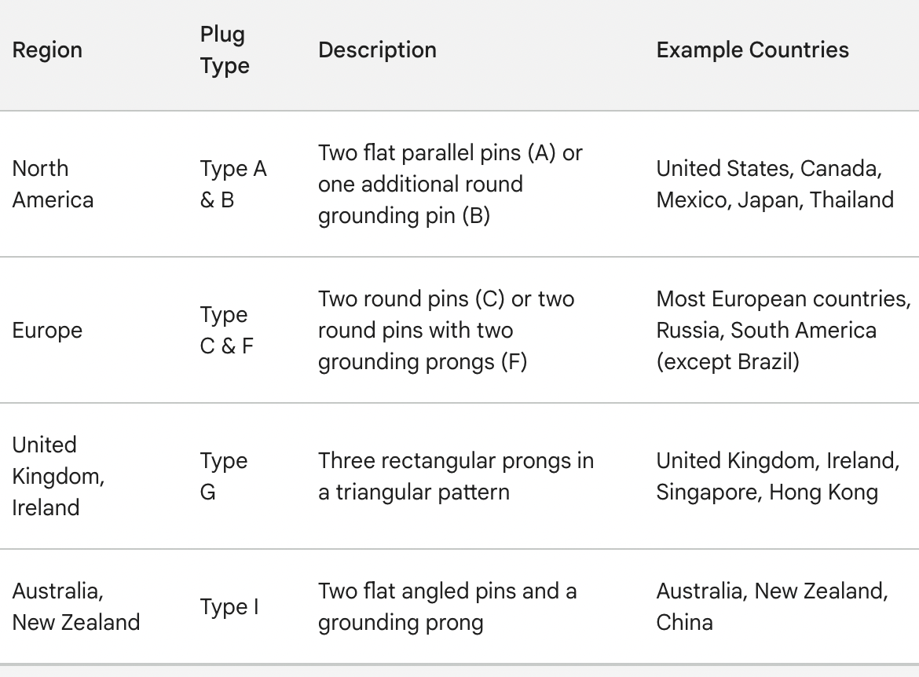Select the North America region cell

(x=53, y=184)
